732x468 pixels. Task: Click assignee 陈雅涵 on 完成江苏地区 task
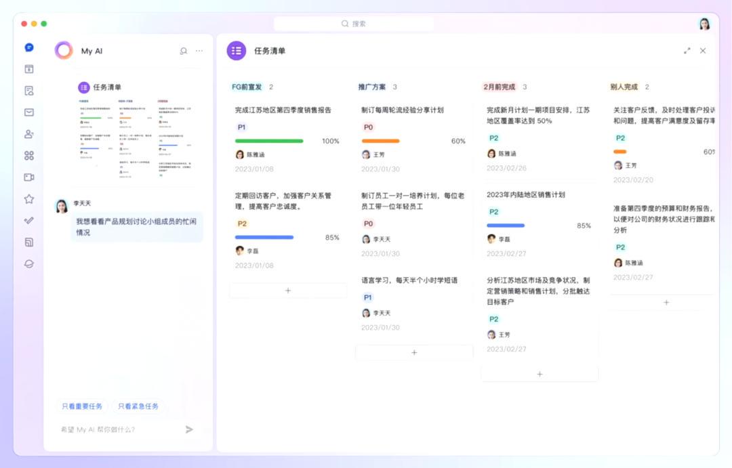coord(250,154)
